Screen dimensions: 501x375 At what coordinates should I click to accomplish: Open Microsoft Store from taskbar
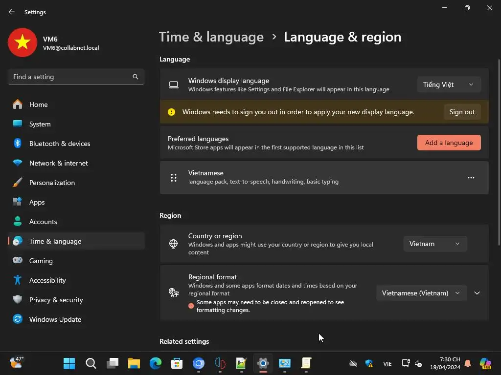(x=177, y=363)
